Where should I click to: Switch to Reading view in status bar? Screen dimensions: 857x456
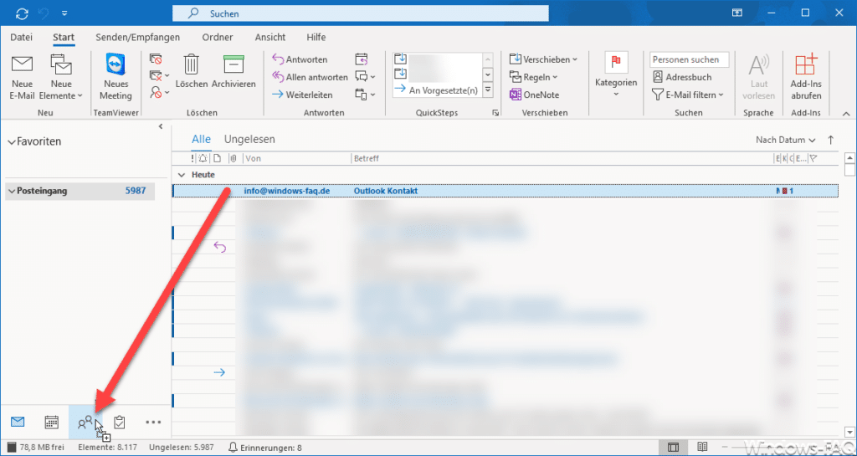(702, 448)
